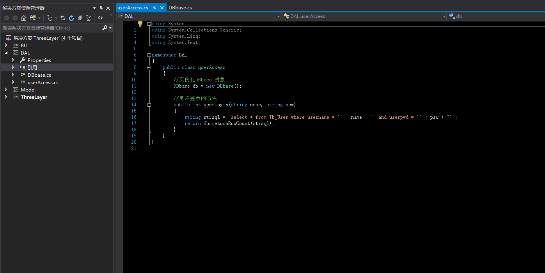Click the 'userLogin' method name in code

pyautogui.click(x=216, y=105)
